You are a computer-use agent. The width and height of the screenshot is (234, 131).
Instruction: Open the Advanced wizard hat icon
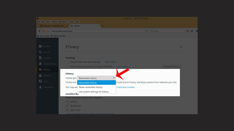click(x=40, y=87)
